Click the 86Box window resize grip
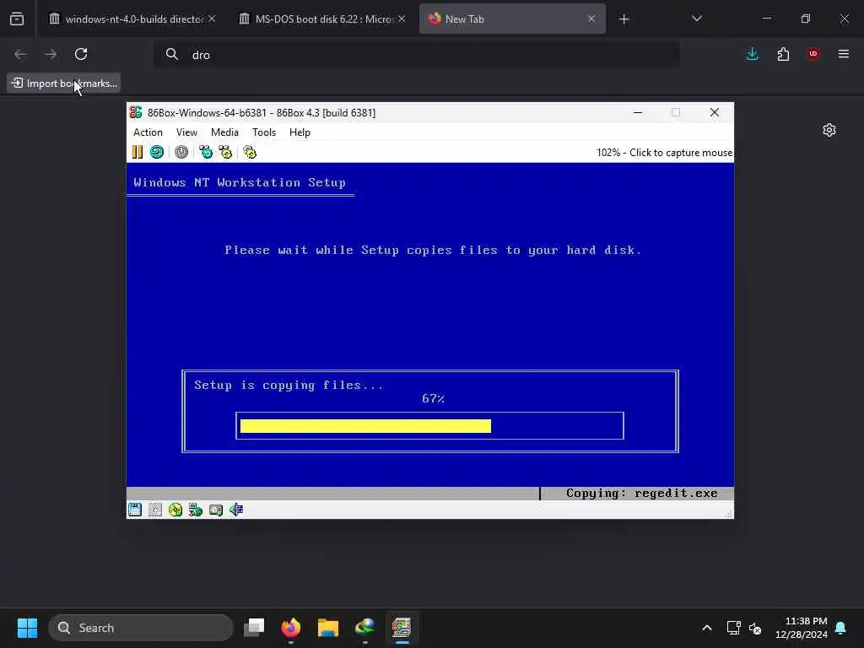Image resolution: width=864 pixels, height=648 pixels. 728,514
